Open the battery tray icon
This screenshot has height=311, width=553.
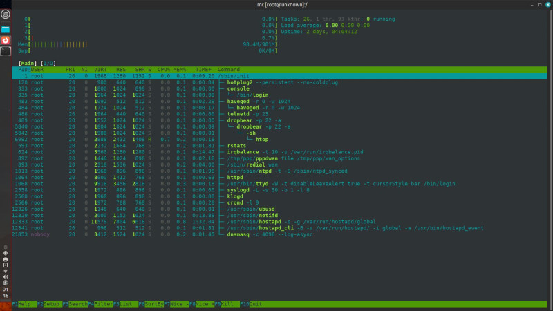(x=6, y=283)
